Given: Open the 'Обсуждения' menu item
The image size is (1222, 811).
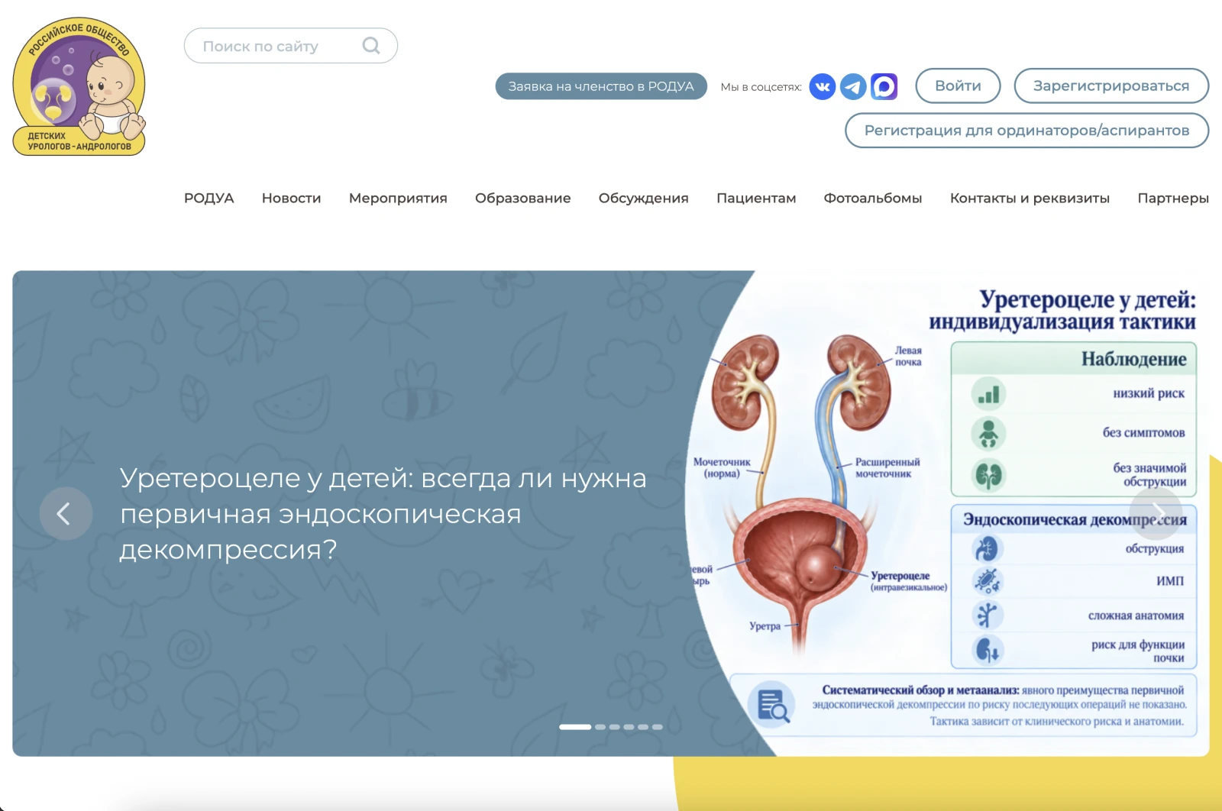Looking at the screenshot, I should click(x=643, y=198).
